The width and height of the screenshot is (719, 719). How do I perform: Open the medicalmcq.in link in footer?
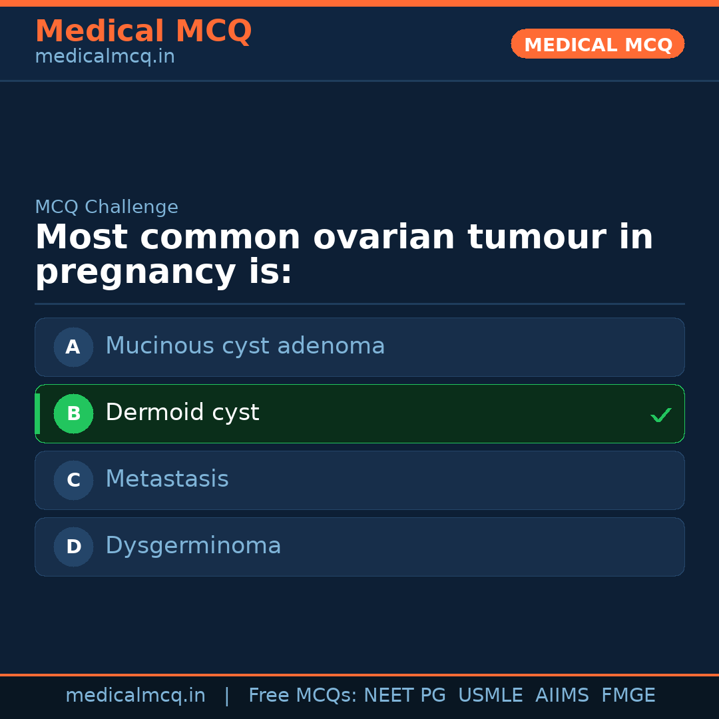[135, 695]
